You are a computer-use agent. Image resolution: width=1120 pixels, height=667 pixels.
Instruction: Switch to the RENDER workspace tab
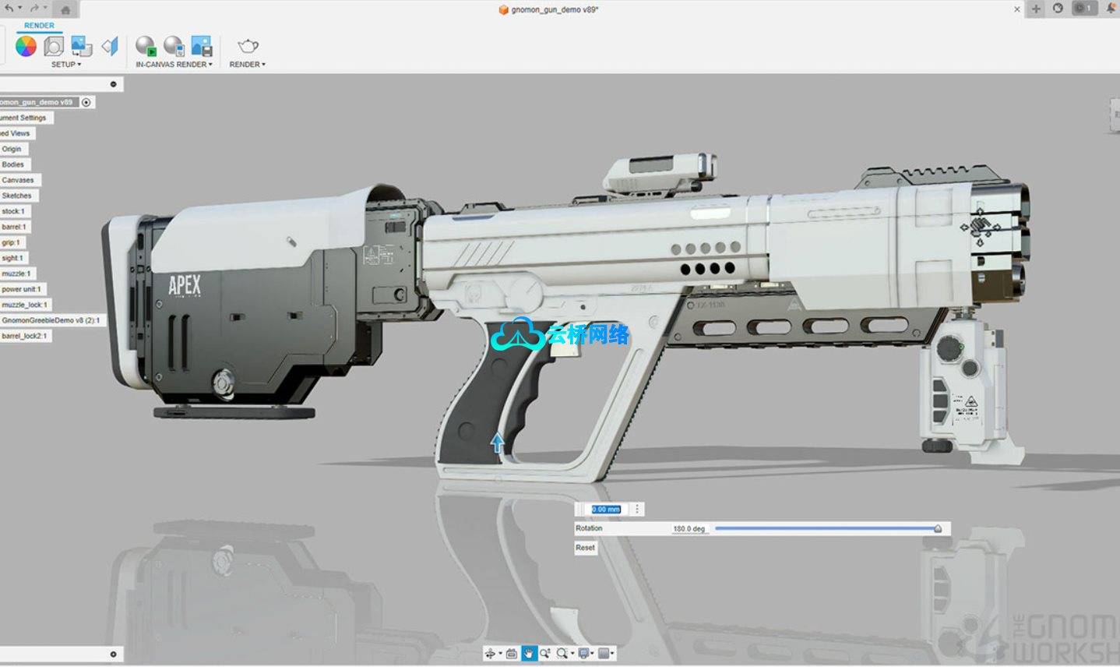(39, 26)
